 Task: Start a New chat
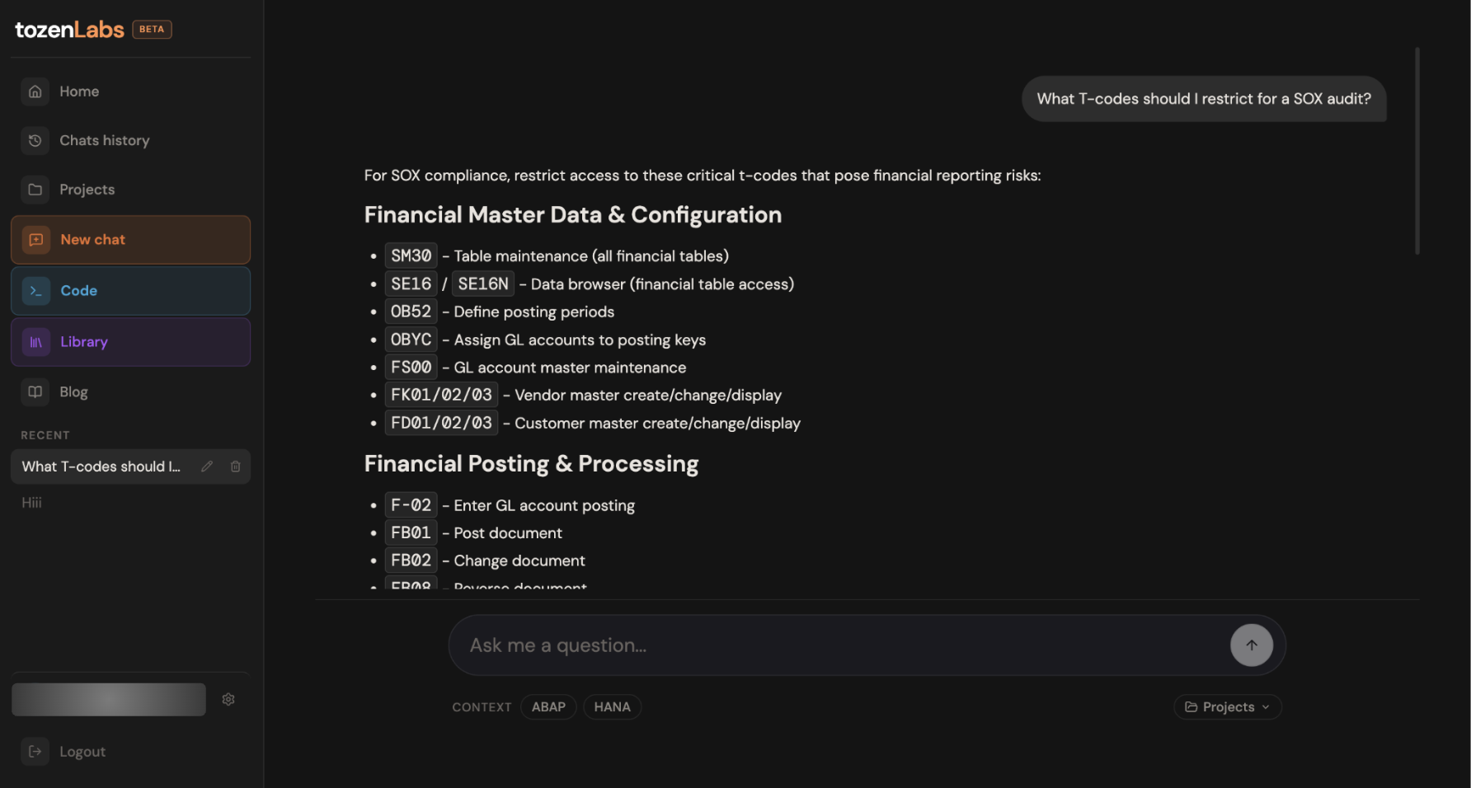click(130, 240)
